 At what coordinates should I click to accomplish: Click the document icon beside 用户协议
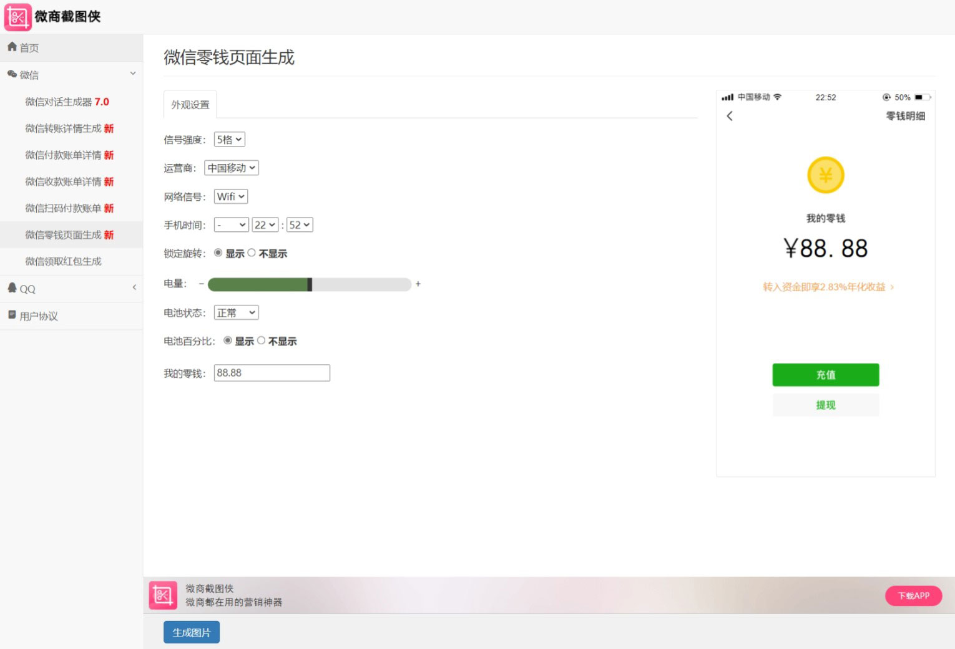pos(12,315)
